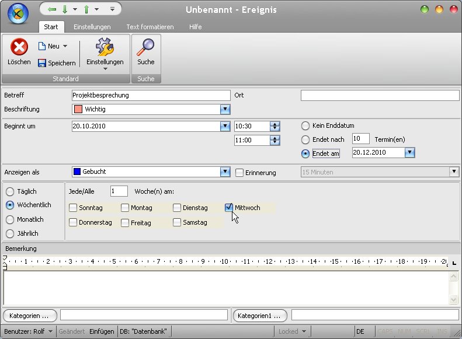Click the text field beside Kategorien
The height and width of the screenshot is (339, 462).
coord(144,315)
